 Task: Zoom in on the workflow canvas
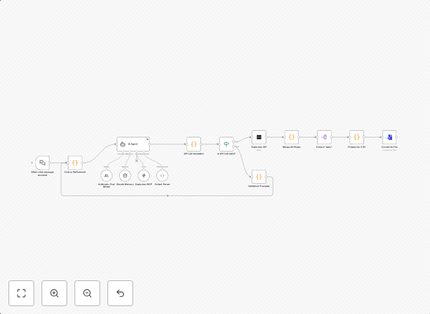tap(54, 293)
